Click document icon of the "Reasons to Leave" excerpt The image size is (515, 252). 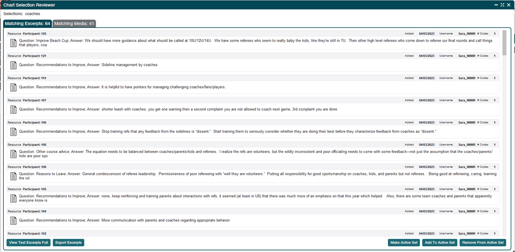14,176
